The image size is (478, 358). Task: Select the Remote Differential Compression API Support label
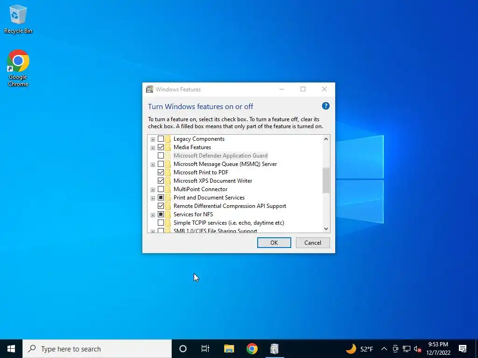(x=230, y=206)
